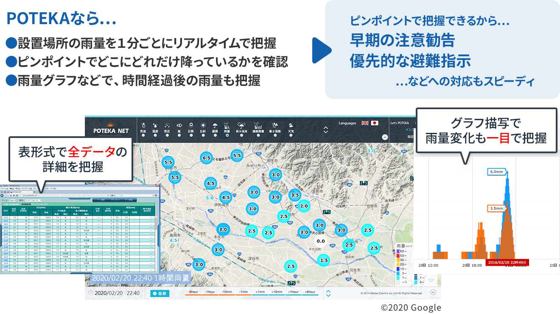The image size is (560, 314).
Task: Select the 風 radio button
Action: [179, 135]
